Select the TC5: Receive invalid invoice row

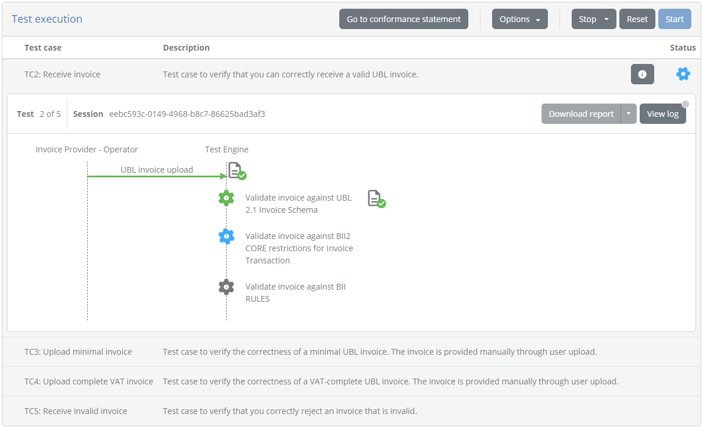coord(76,411)
